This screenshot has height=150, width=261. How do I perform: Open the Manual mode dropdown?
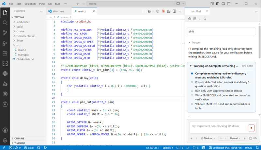point(235,138)
